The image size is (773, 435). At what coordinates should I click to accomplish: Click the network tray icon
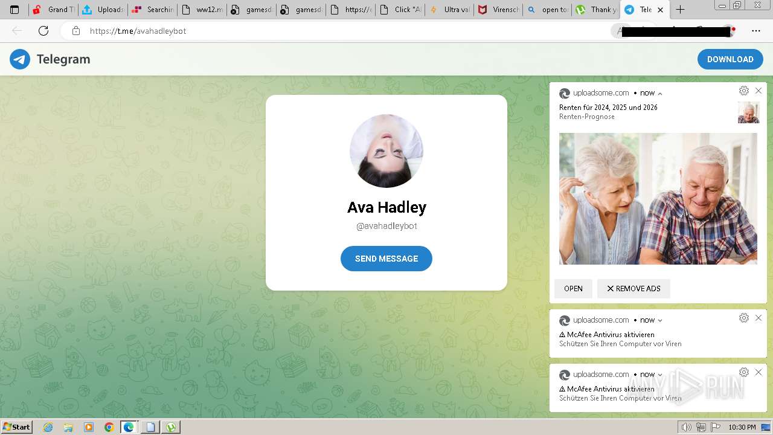tap(701, 427)
